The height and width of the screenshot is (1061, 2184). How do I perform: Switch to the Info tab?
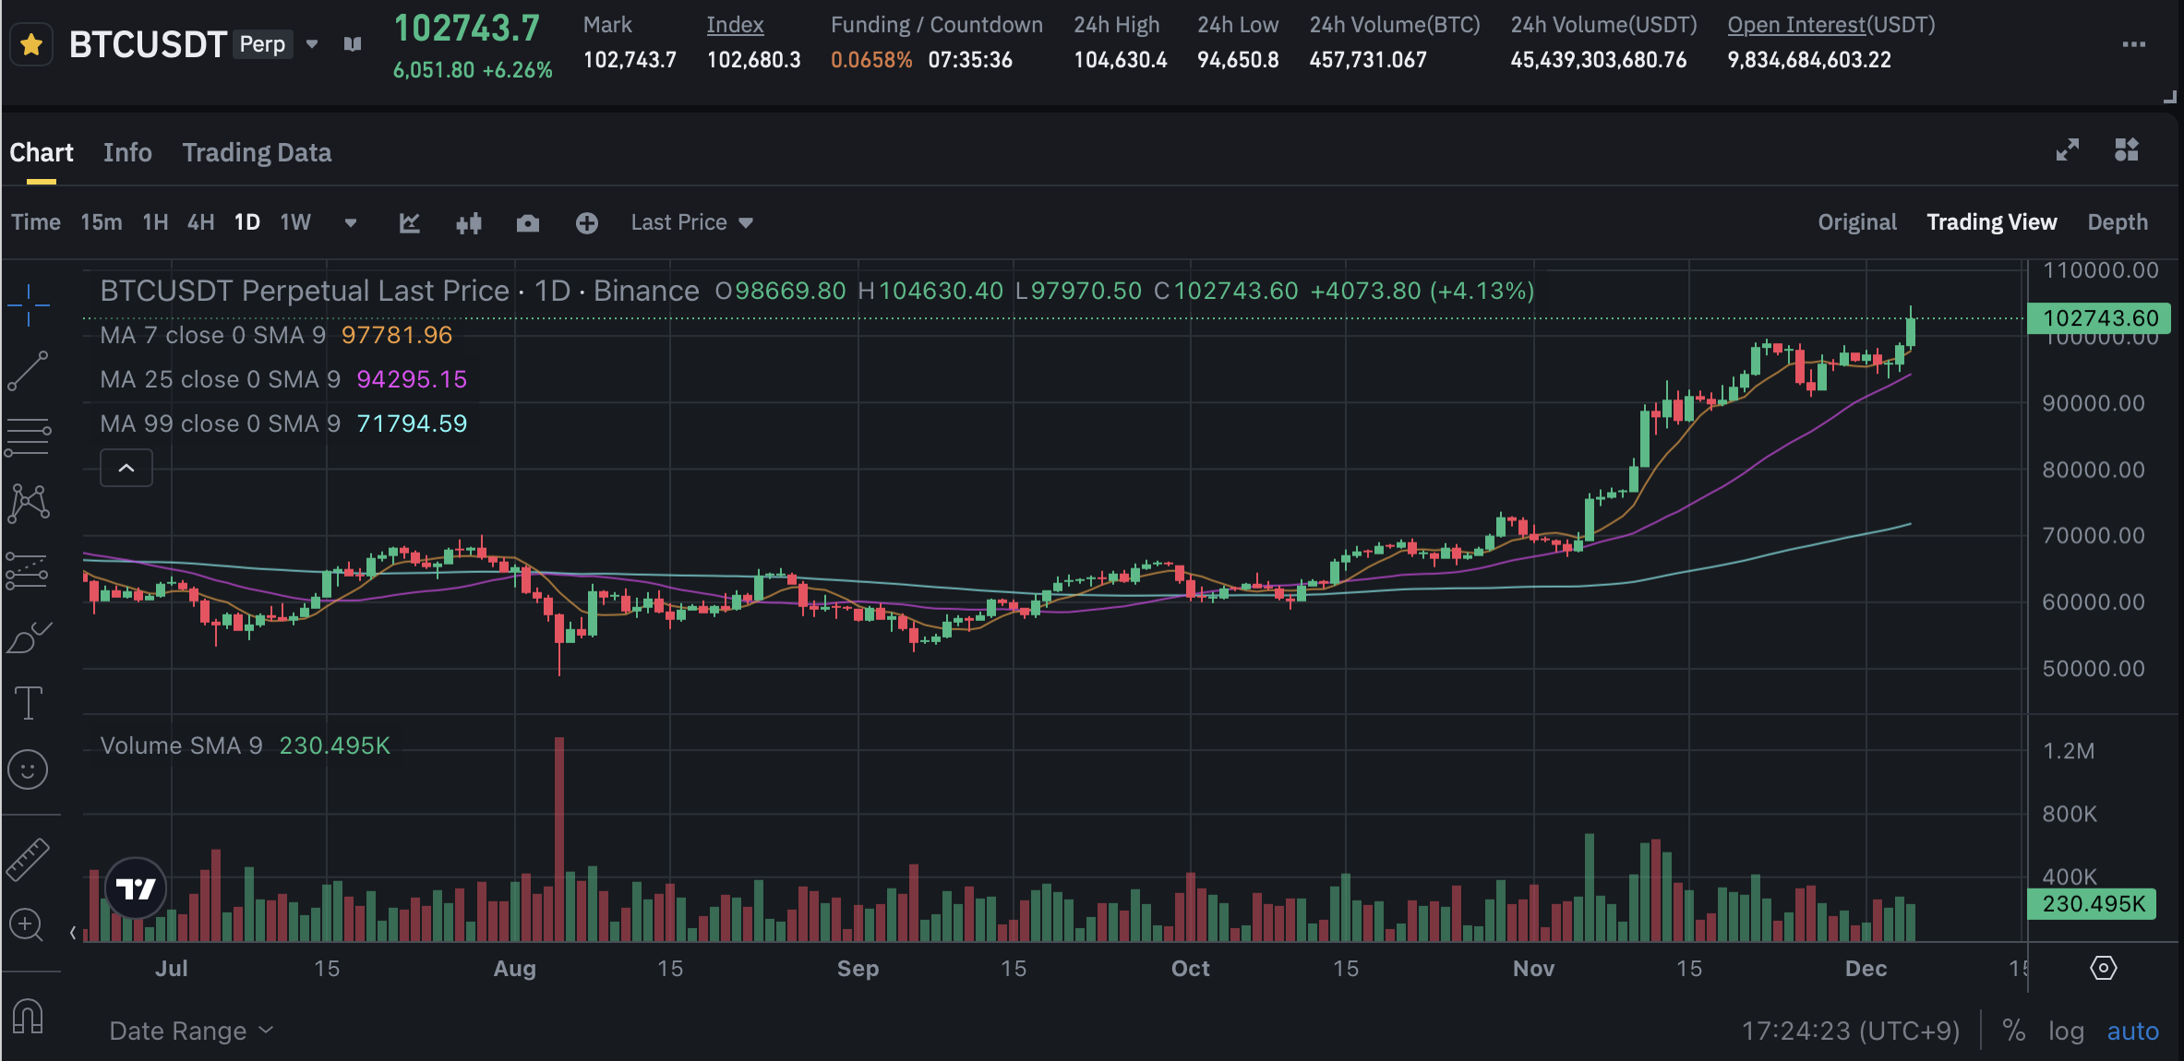coord(127,152)
